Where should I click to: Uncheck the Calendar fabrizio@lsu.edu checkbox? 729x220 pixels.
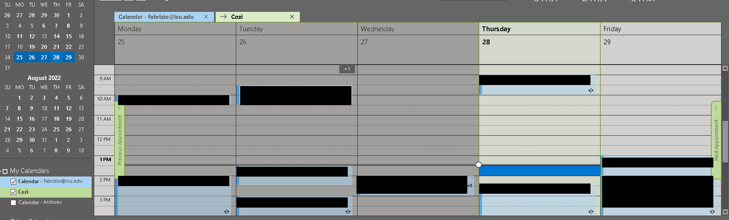13,181
